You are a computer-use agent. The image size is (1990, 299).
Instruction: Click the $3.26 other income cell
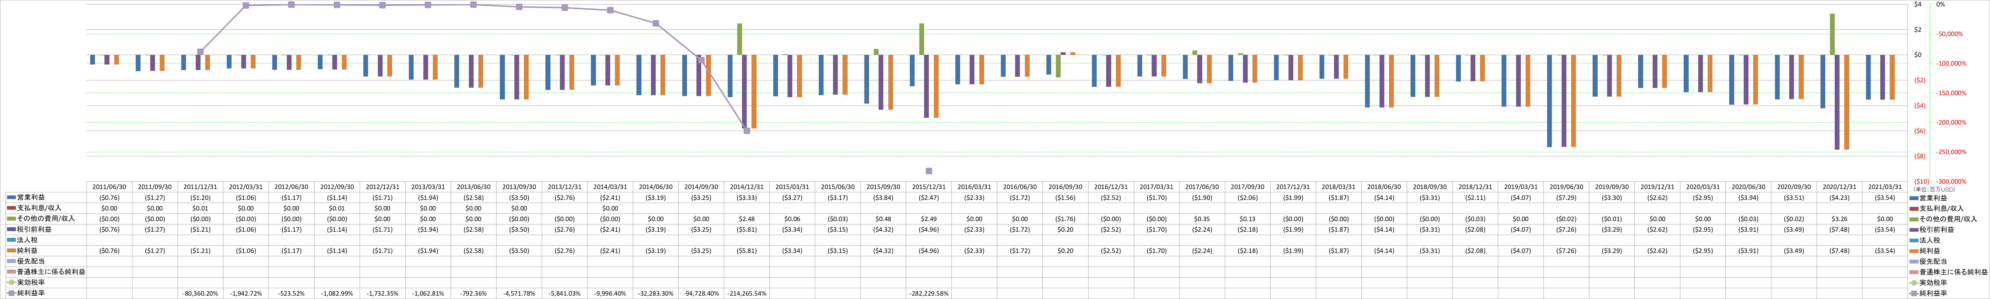click(1840, 219)
